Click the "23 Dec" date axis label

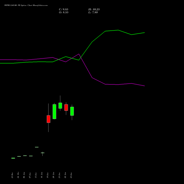tap(12, 175)
